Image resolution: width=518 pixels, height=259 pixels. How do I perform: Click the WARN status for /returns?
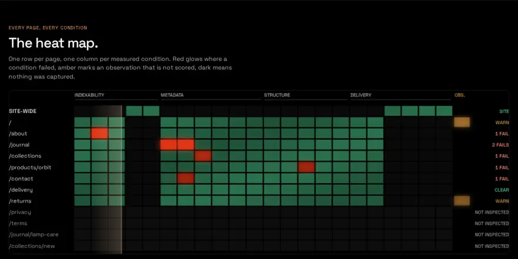[x=502, y=201]
